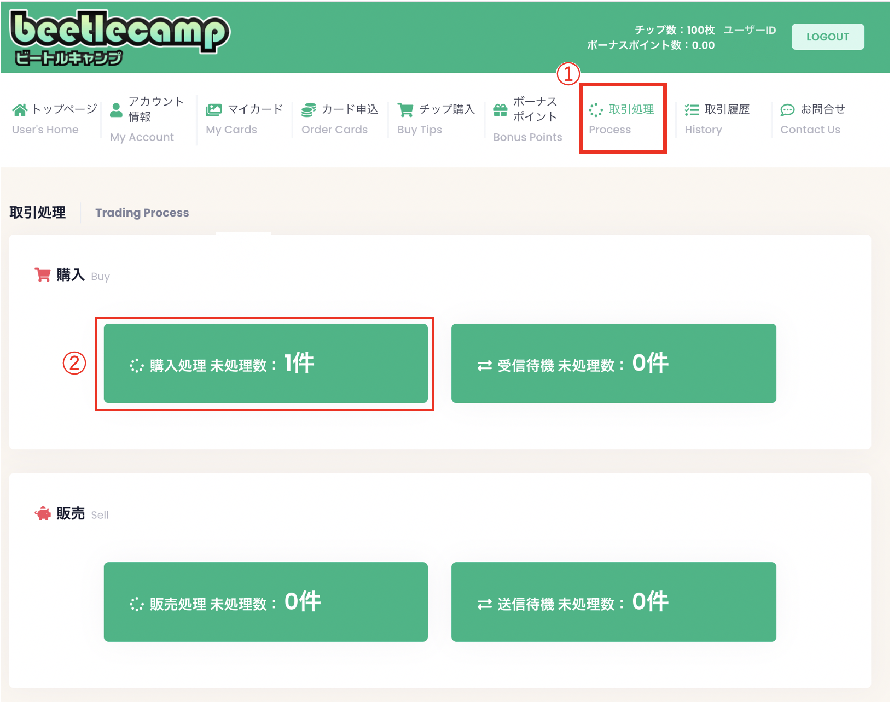Click the beetlecamp logo
Image resolution: width=894 pixels, height=702 pixels.
(x=120, y=37)
